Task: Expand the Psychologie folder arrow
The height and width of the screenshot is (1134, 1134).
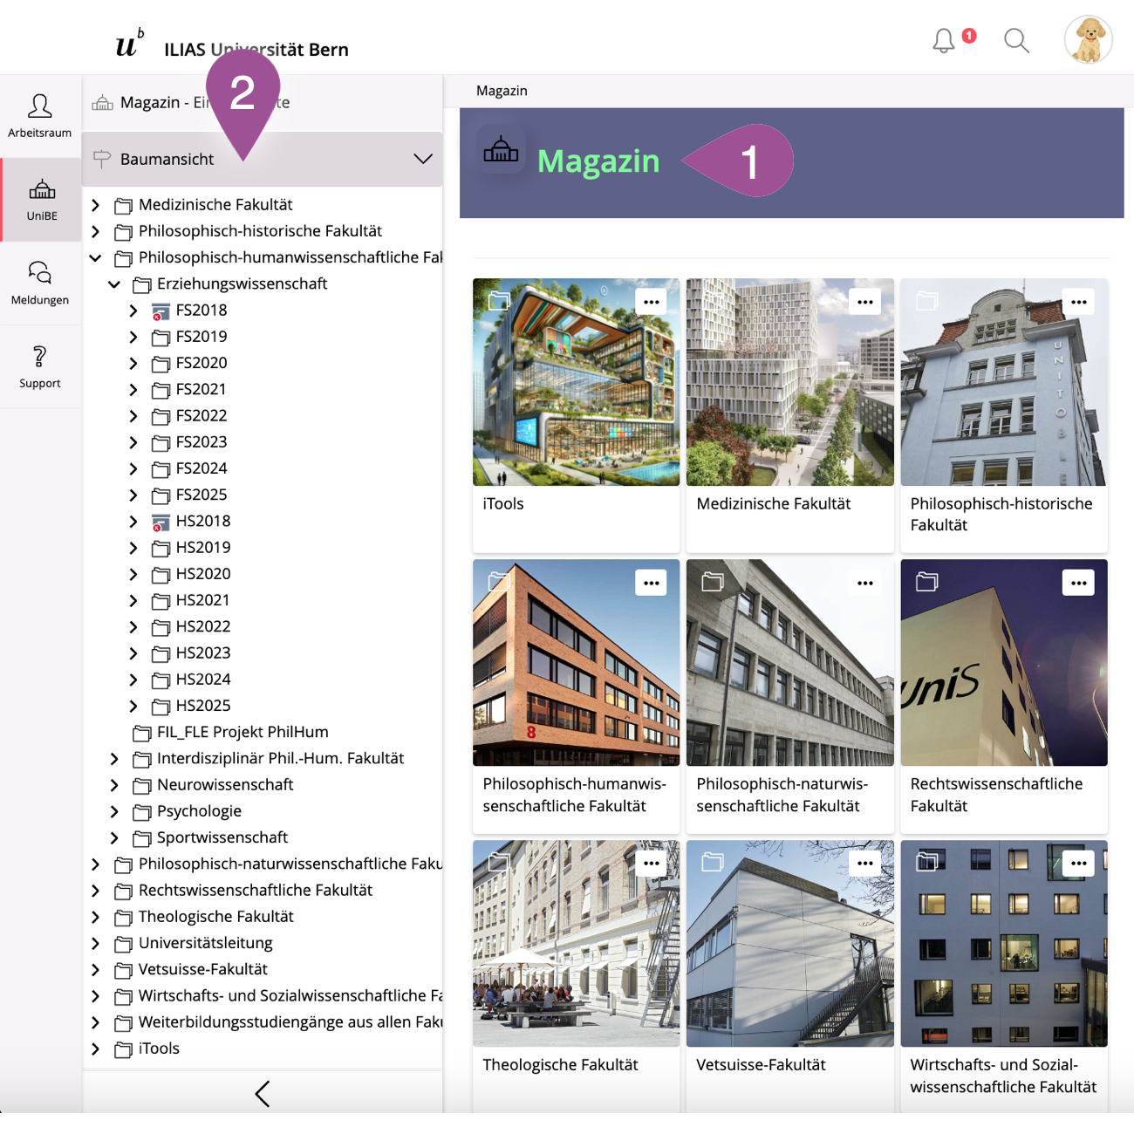Action: (114, 811)
